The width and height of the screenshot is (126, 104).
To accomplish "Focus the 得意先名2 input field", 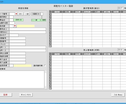I will [28, 32].
